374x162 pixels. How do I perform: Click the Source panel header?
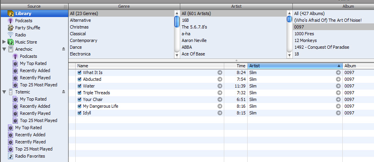tap(34, 6)
